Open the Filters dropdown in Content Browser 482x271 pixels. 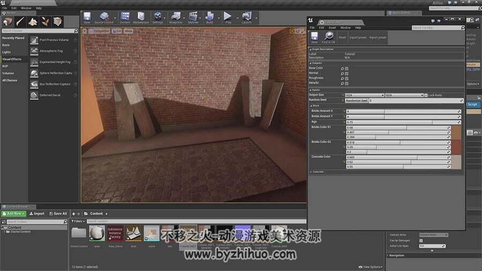[78, 221]
